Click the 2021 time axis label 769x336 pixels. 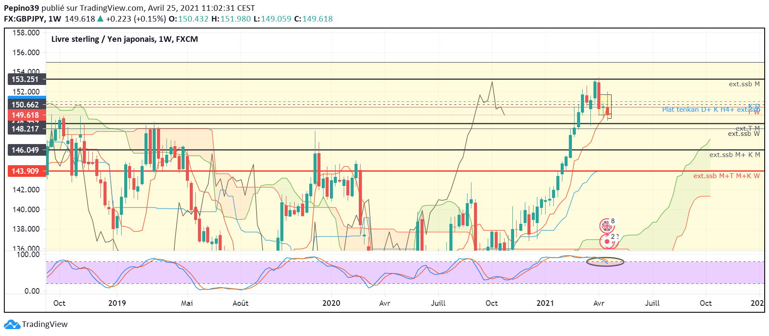coord(545,303)
